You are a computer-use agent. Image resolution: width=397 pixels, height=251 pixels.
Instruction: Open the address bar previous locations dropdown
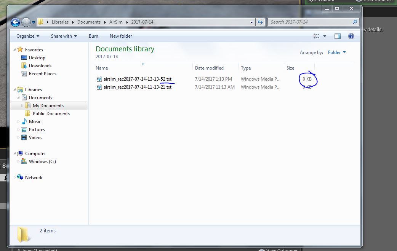tap(251, 22)
